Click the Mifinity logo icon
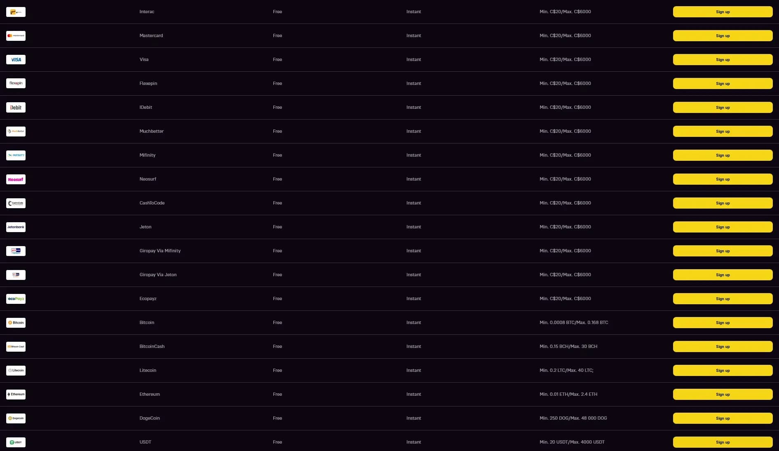 pos(16,155)
